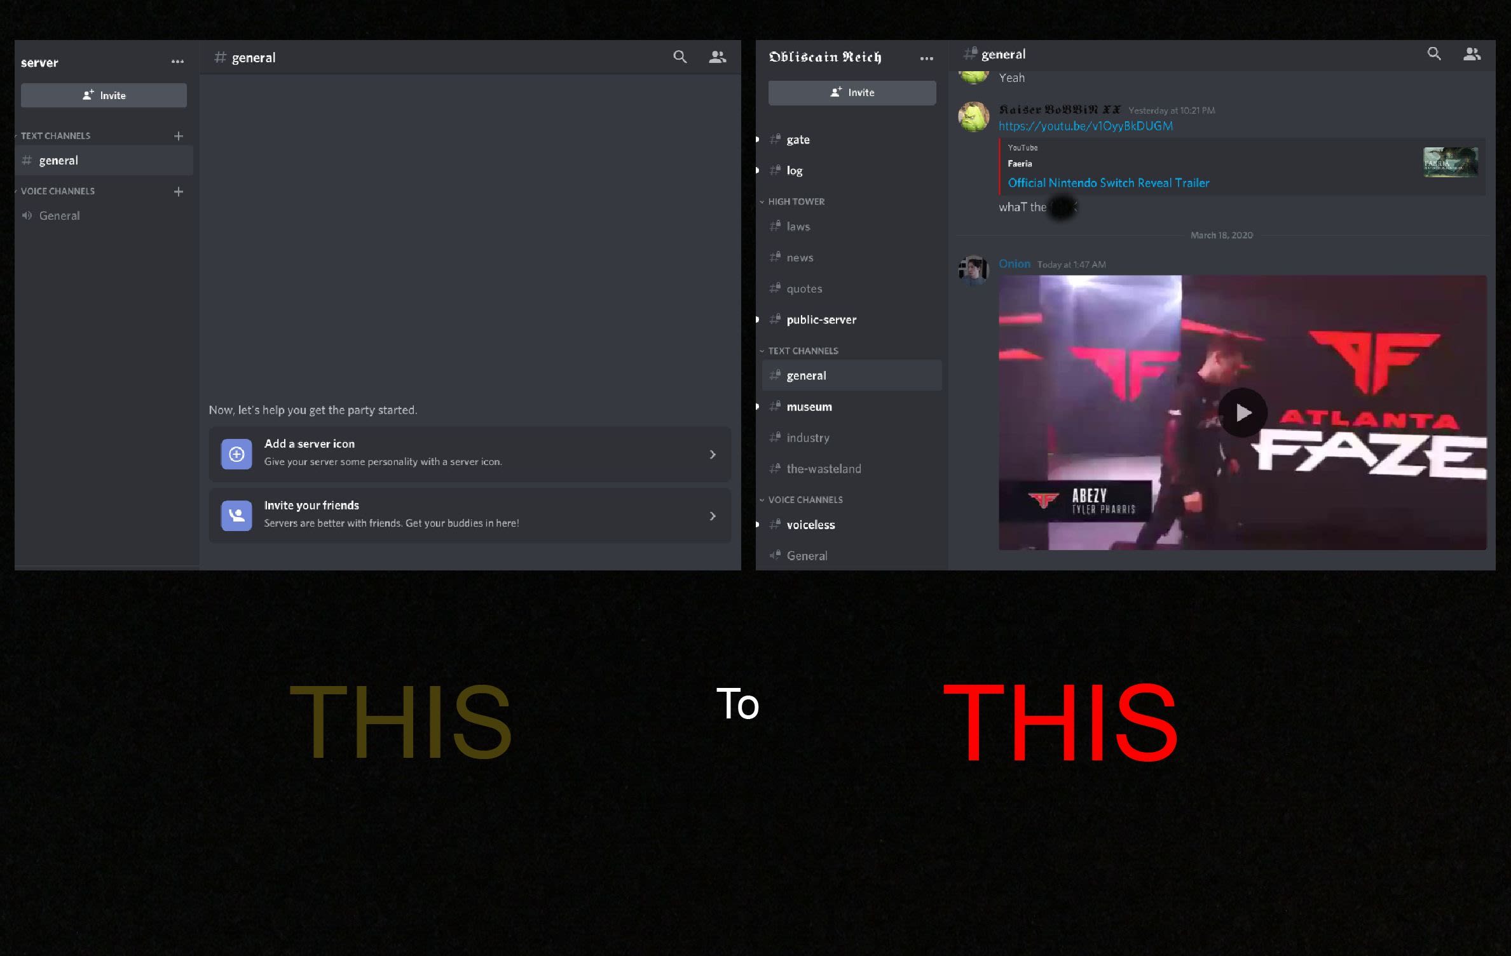
Task: Select the general text channel
Action: (x=58, y=159)
